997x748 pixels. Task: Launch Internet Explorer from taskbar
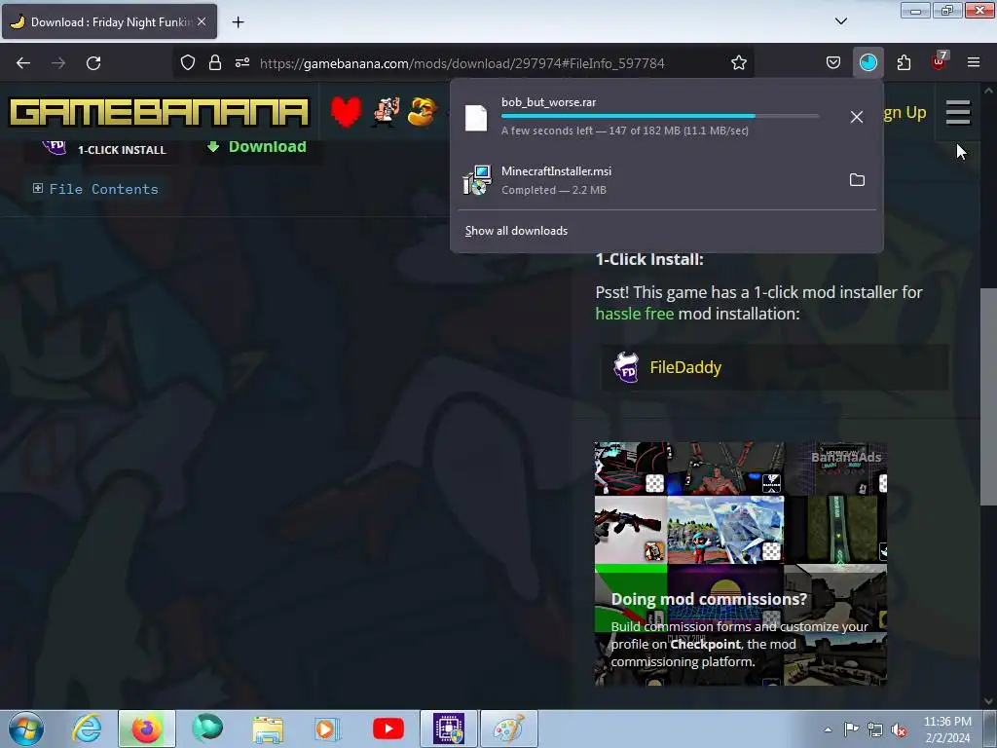point(87,729)
